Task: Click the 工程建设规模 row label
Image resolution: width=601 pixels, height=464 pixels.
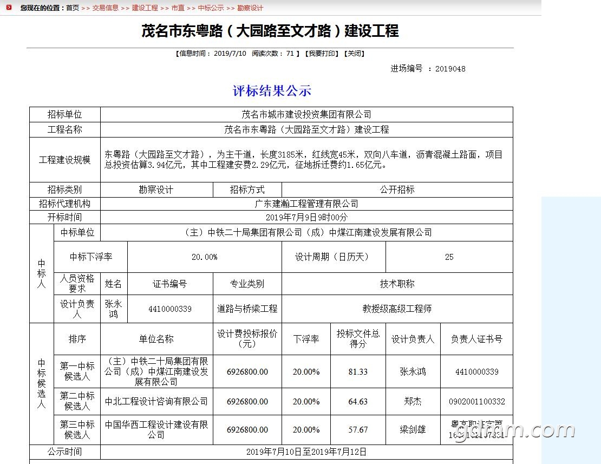Action: coord(65,160)
